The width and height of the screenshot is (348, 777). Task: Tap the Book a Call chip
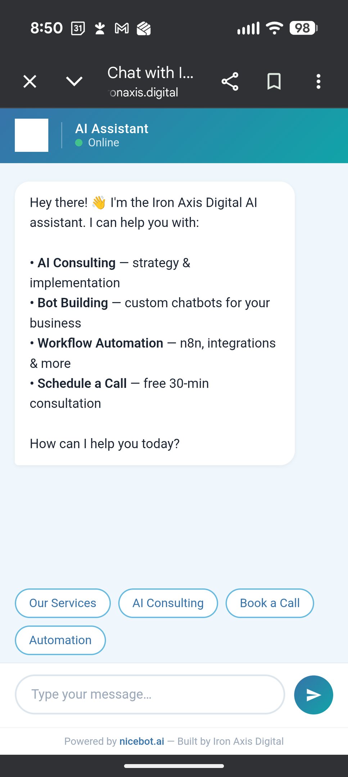click(x=270, y=603)
